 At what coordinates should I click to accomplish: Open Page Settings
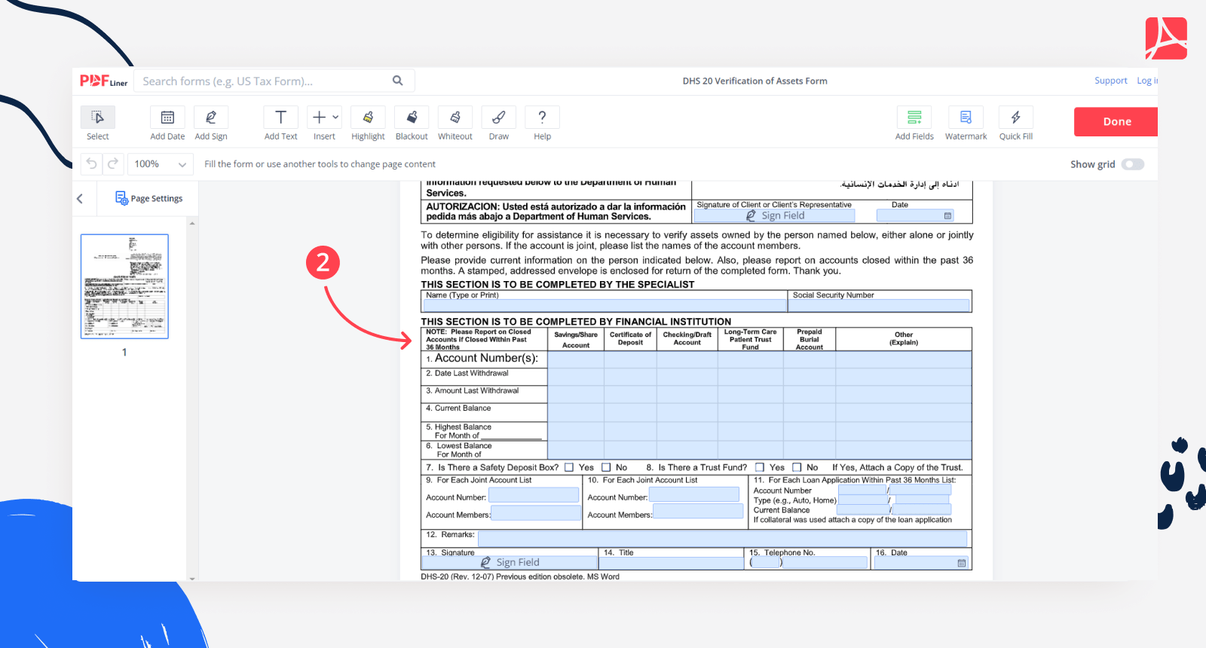[149, 199]
